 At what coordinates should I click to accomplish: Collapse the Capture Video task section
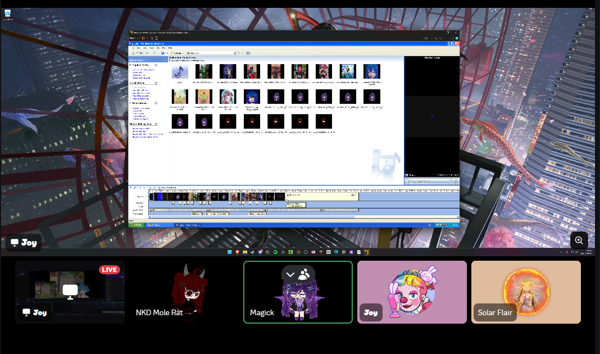click(x=156, y=65)
